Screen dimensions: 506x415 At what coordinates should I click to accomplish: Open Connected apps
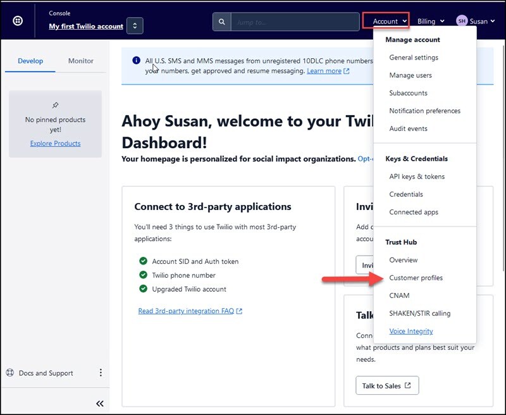pos(414,212)
